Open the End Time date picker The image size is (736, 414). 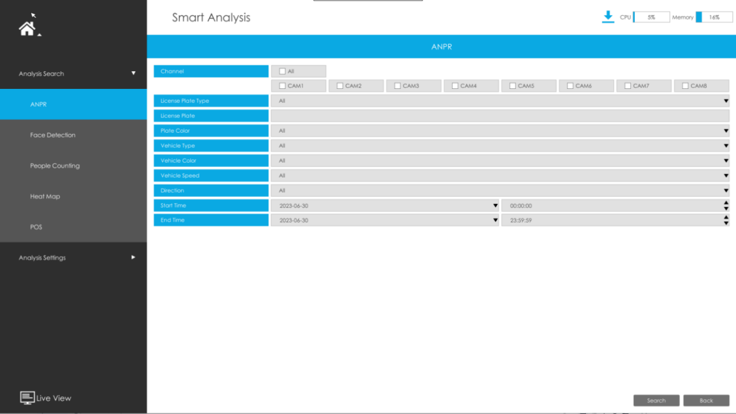coord(385,220)
